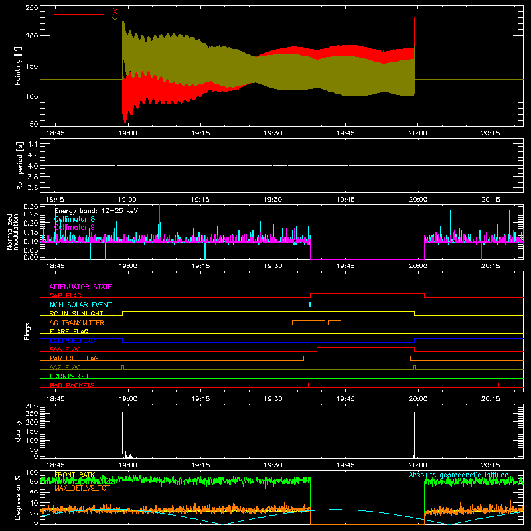
Task: Click the Pointing axis title
Action: pyautogui.click(x=18, y=66)
